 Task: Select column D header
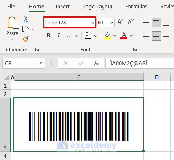157,77
